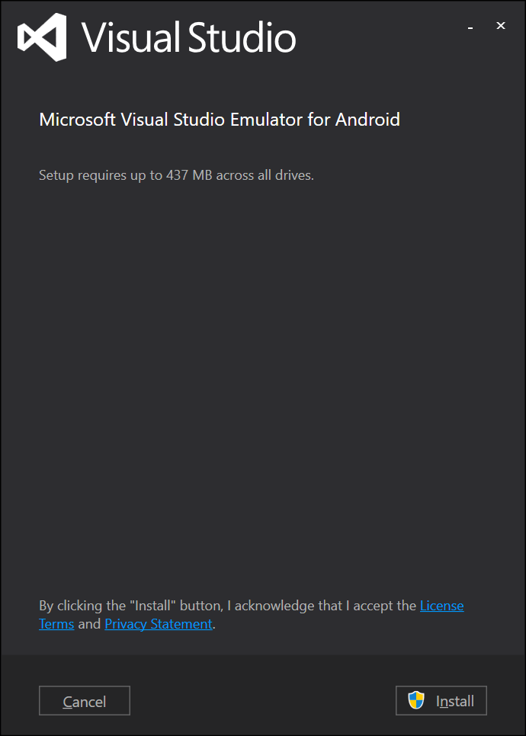Image resolution: width=526 pixels, height=736 pixels.
Task: Click the UAC shield icon on Install
Action: 416,700
